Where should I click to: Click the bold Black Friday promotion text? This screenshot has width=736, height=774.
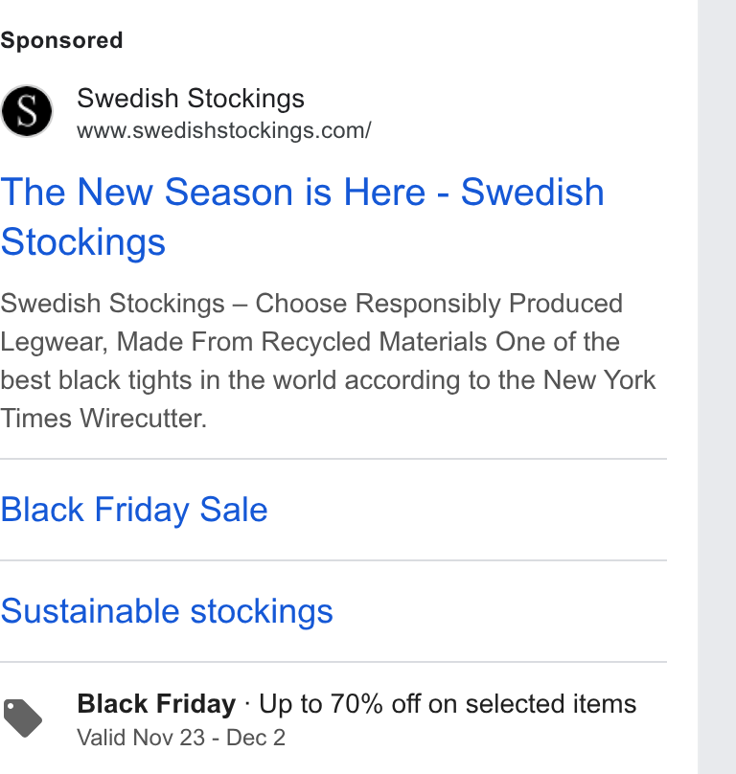click(156, 704)
